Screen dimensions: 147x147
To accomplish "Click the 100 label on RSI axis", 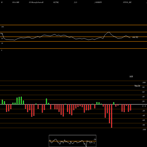I will (2, 27).
